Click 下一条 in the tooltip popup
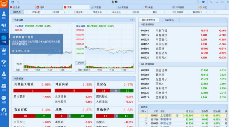Viewport: 229px width, 127px height. (57, 51)
